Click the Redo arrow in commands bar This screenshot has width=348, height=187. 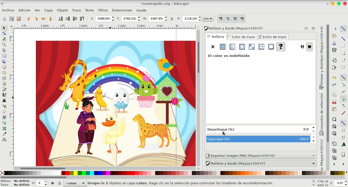[334, 85]
